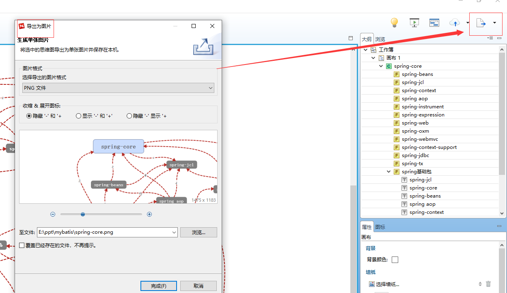Screen dimensions: 507x293
Task: Click the select wallpaper image icon
Action: (x=371, y=284)
